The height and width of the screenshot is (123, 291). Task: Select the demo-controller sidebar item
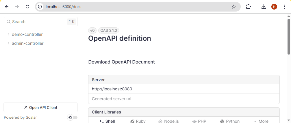(x=27, y=35)
